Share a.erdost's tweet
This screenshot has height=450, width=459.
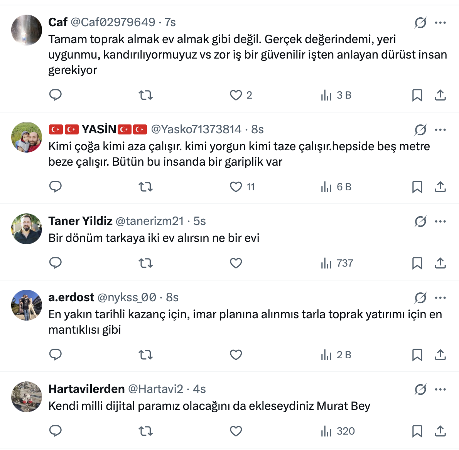tap(440, 355)
